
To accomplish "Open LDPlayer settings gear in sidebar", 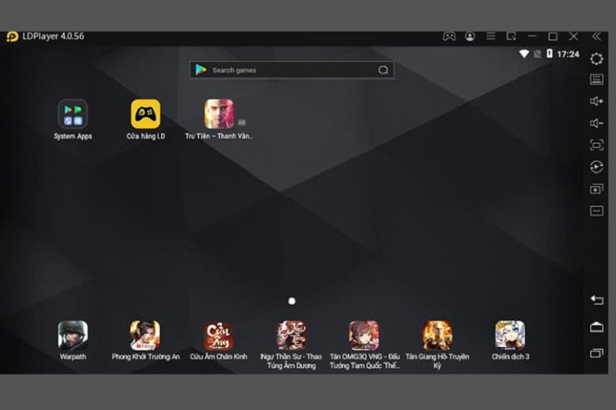I will [596, 58].
